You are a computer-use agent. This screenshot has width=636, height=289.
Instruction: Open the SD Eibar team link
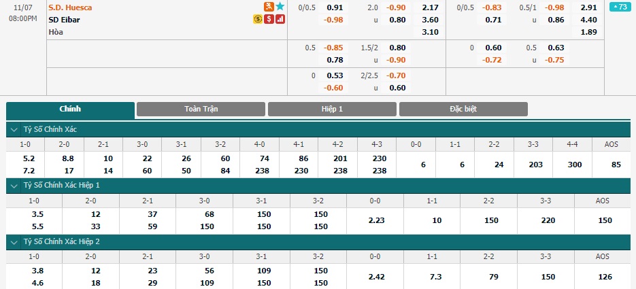pos(64,20)
